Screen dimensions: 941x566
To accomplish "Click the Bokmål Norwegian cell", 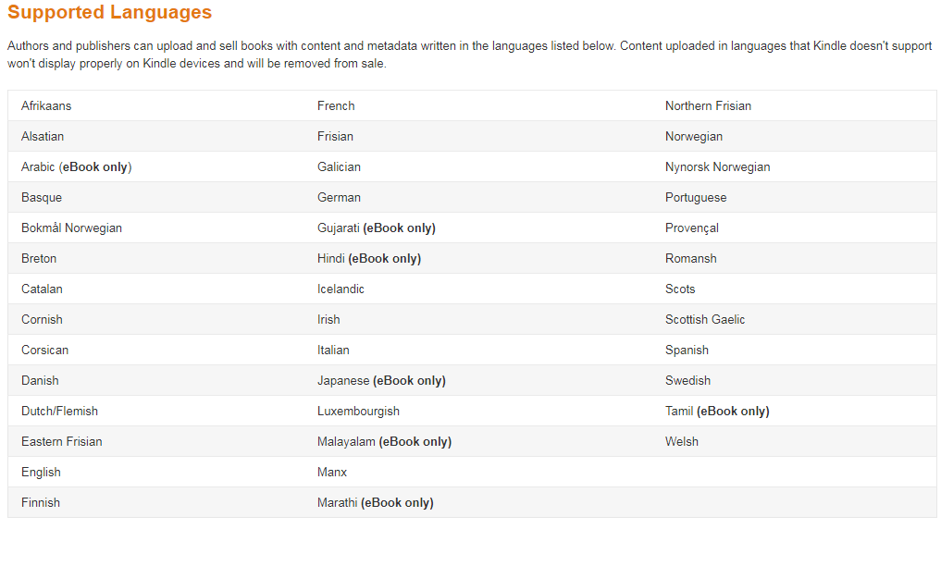I will pyautogui.click(x=71, y=228).
